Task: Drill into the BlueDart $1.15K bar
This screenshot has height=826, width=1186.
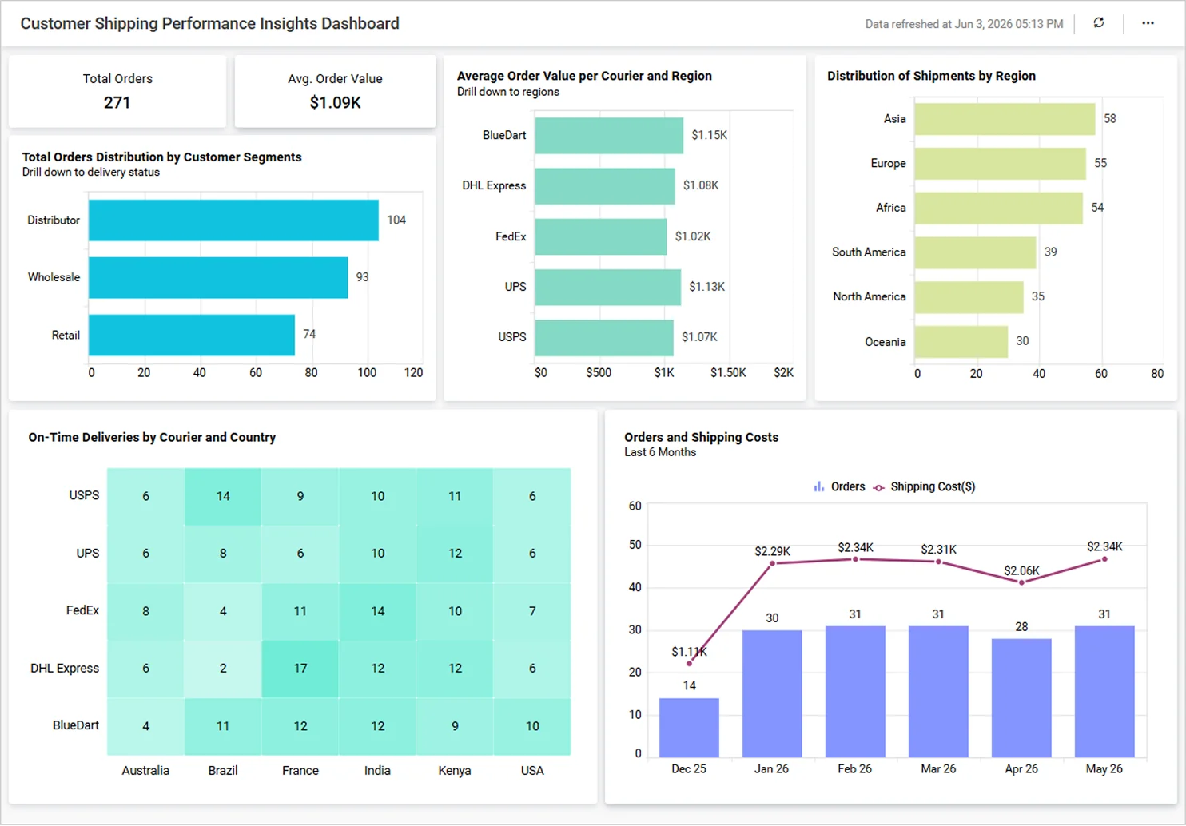Action: tap(609, 136)
